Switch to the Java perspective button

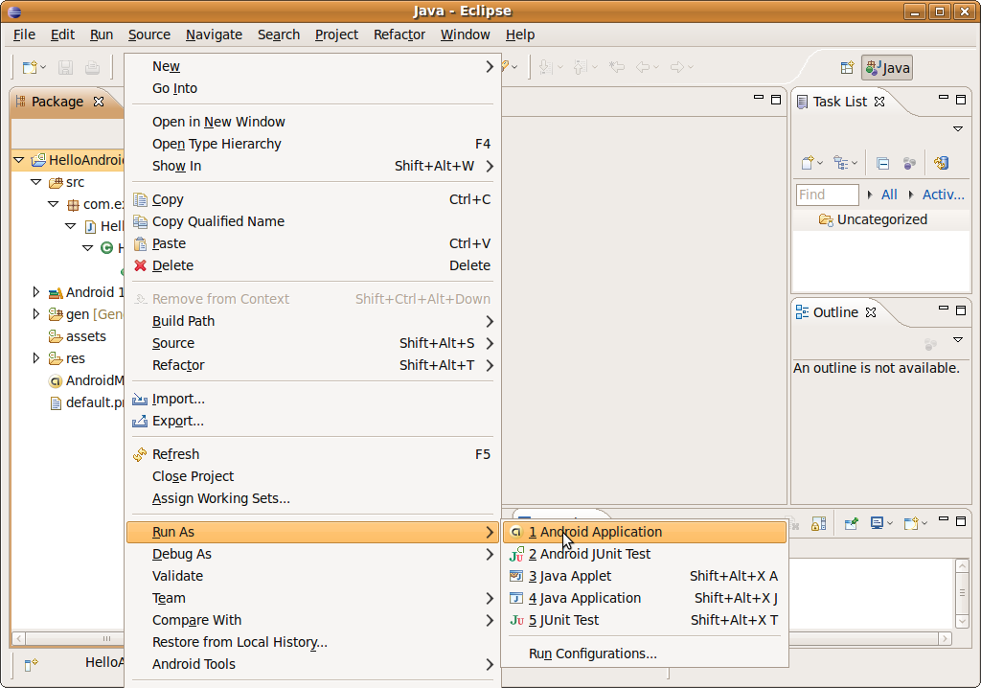click(887, 68)
